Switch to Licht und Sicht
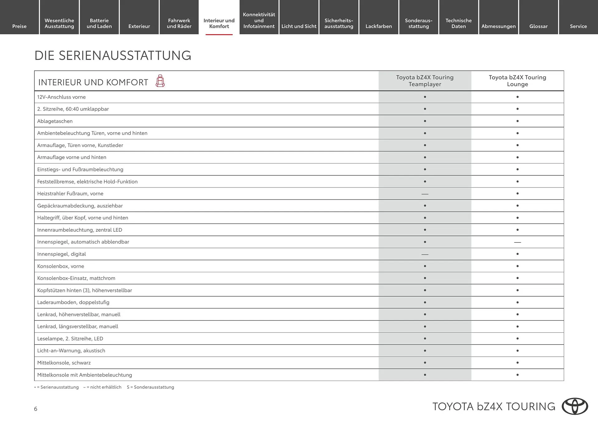This screenshot has width=598, height=423. click(299, 26)
